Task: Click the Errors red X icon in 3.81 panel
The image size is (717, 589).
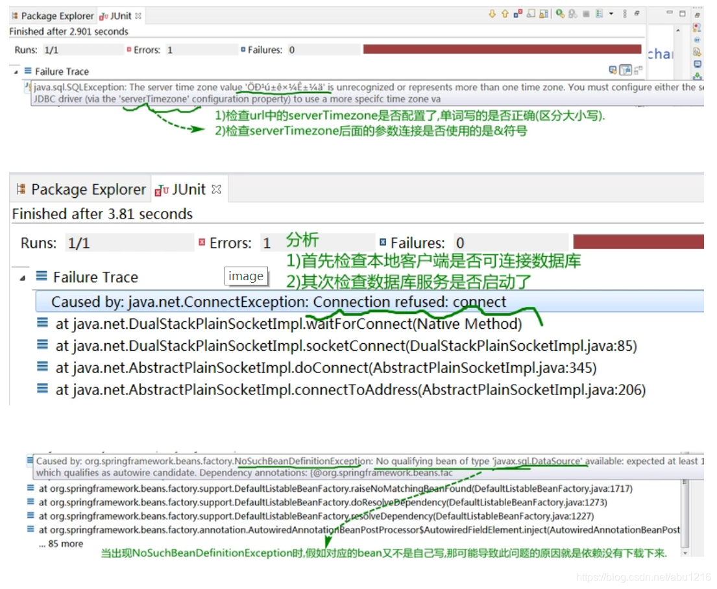Action: pyautogui.click(x=202, y=242)
